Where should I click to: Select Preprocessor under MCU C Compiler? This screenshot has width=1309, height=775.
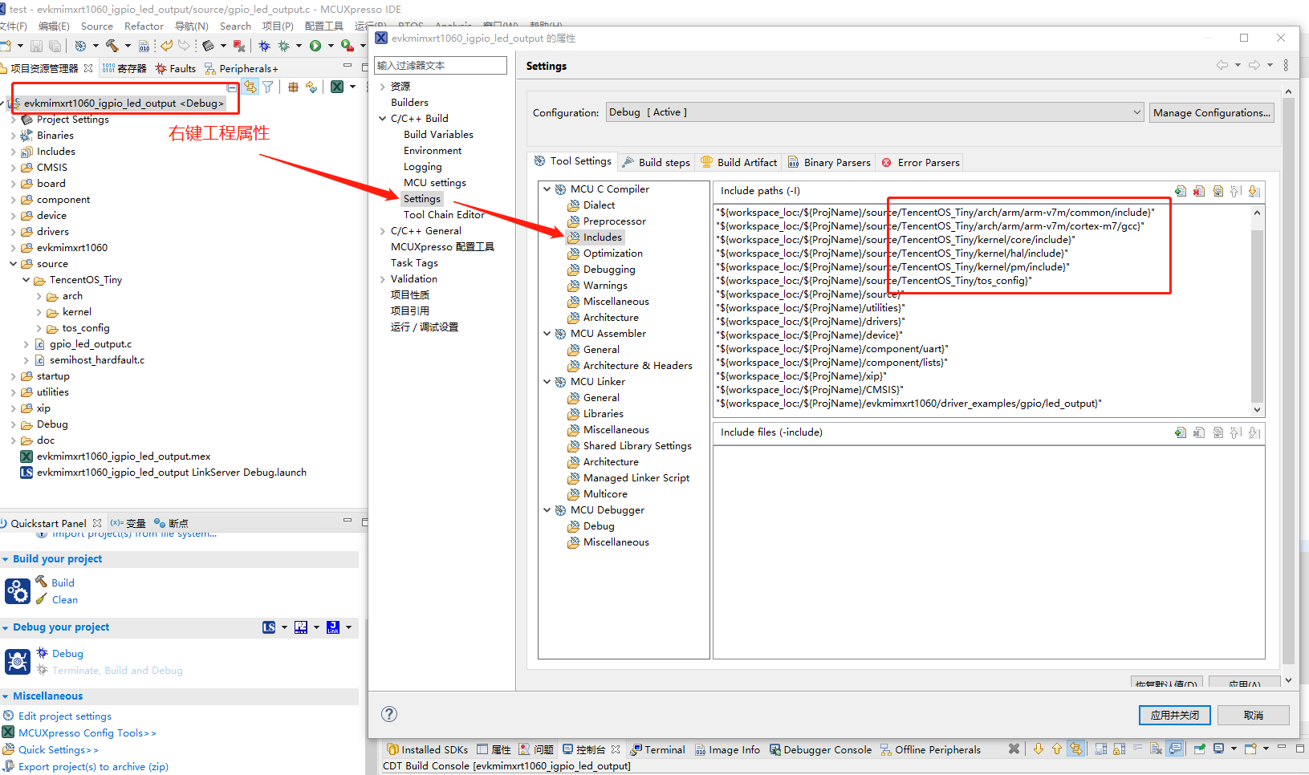(x=614, y=221)
